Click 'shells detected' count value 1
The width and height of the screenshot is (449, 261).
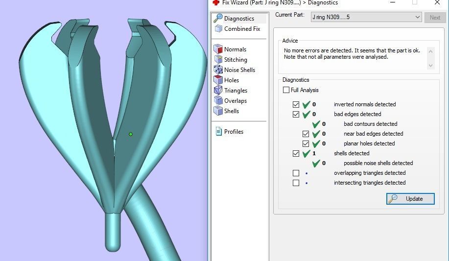314,153
